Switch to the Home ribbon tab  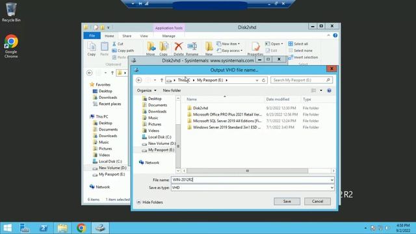point(109,36)
